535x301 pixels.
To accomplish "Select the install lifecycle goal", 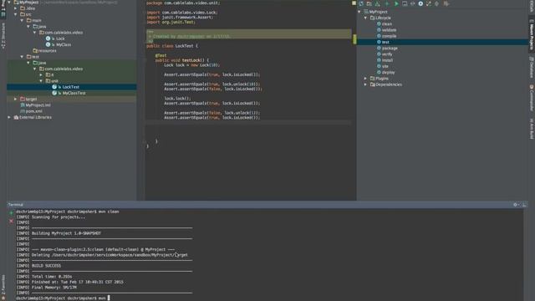I will [x=387, y=60].
